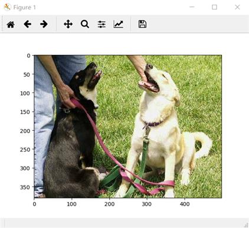Click the x-axis tick label 200
The height and width of the screenshot is (228, 249).
109,204
